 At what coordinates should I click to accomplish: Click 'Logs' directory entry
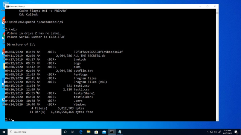point(77,63)
